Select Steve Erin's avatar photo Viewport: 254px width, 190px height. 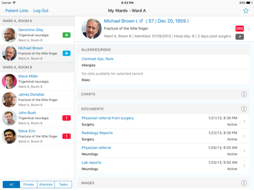[x=9, y=136]
